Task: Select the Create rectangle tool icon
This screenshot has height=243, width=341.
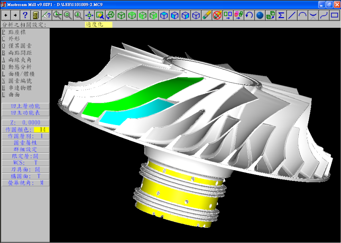Action: (334, 15)
